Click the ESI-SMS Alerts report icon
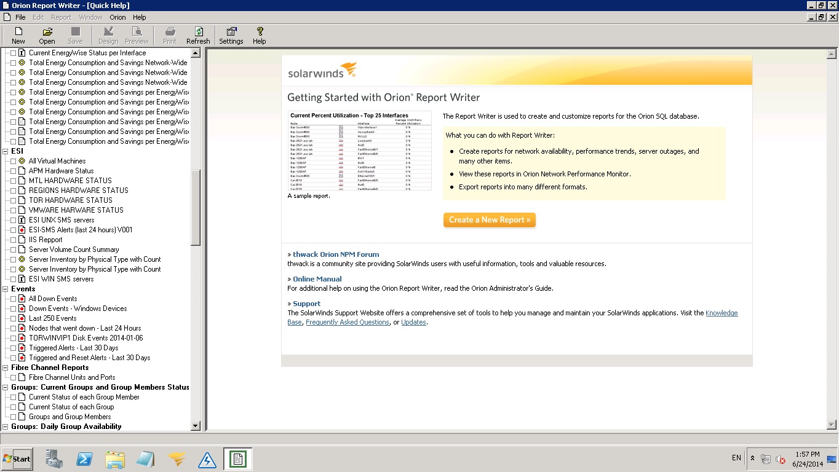This screenshot has height=472, width=839. [22, 230]
